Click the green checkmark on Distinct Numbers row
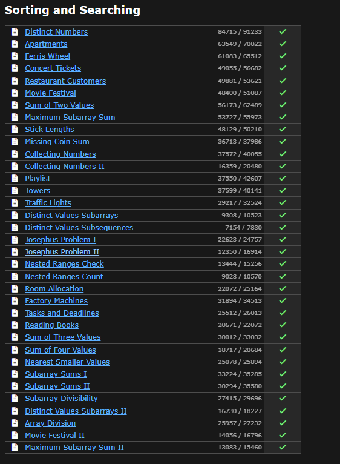340x464 pixels. pyautogui.click(x=283, y=31)
